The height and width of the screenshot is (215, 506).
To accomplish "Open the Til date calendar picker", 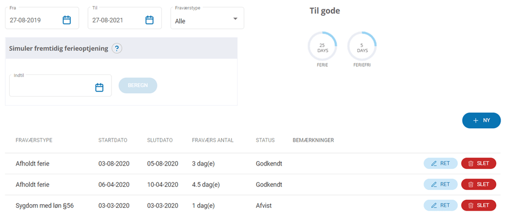I will coord(149,20).
